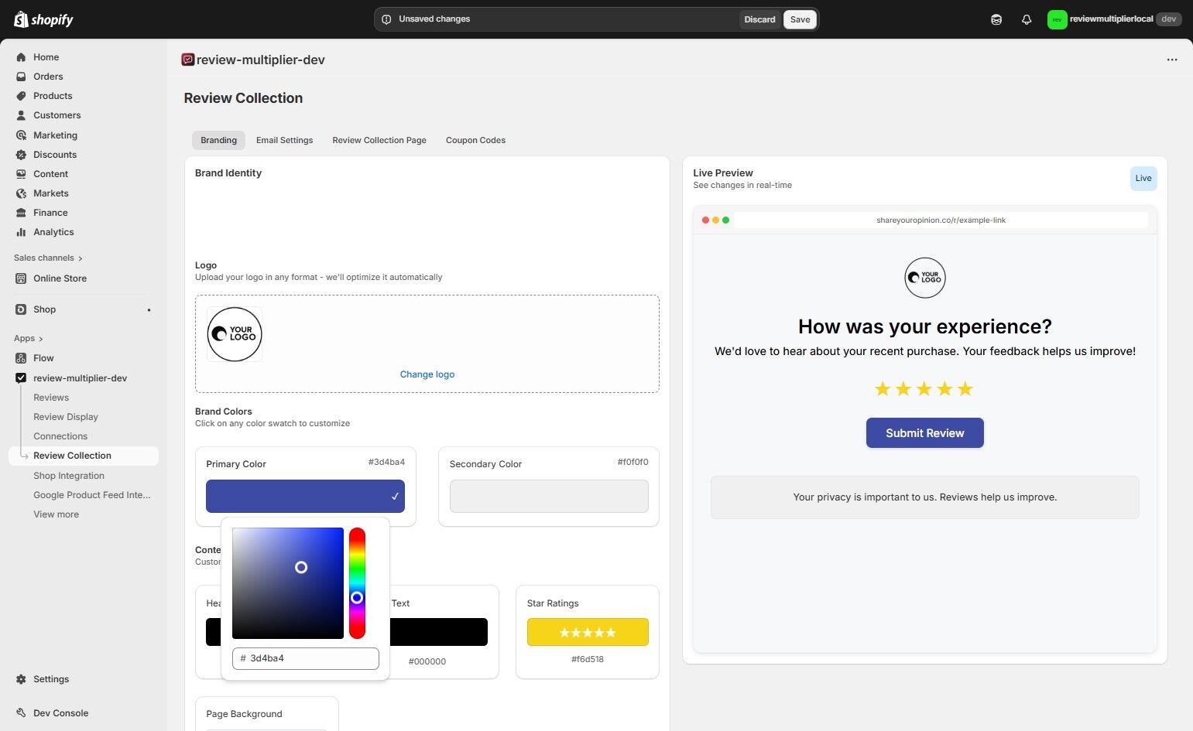This screenshot has width=1193, height=731.
Task: Open the Coupon Codes tab
Action: coord(475,140)
